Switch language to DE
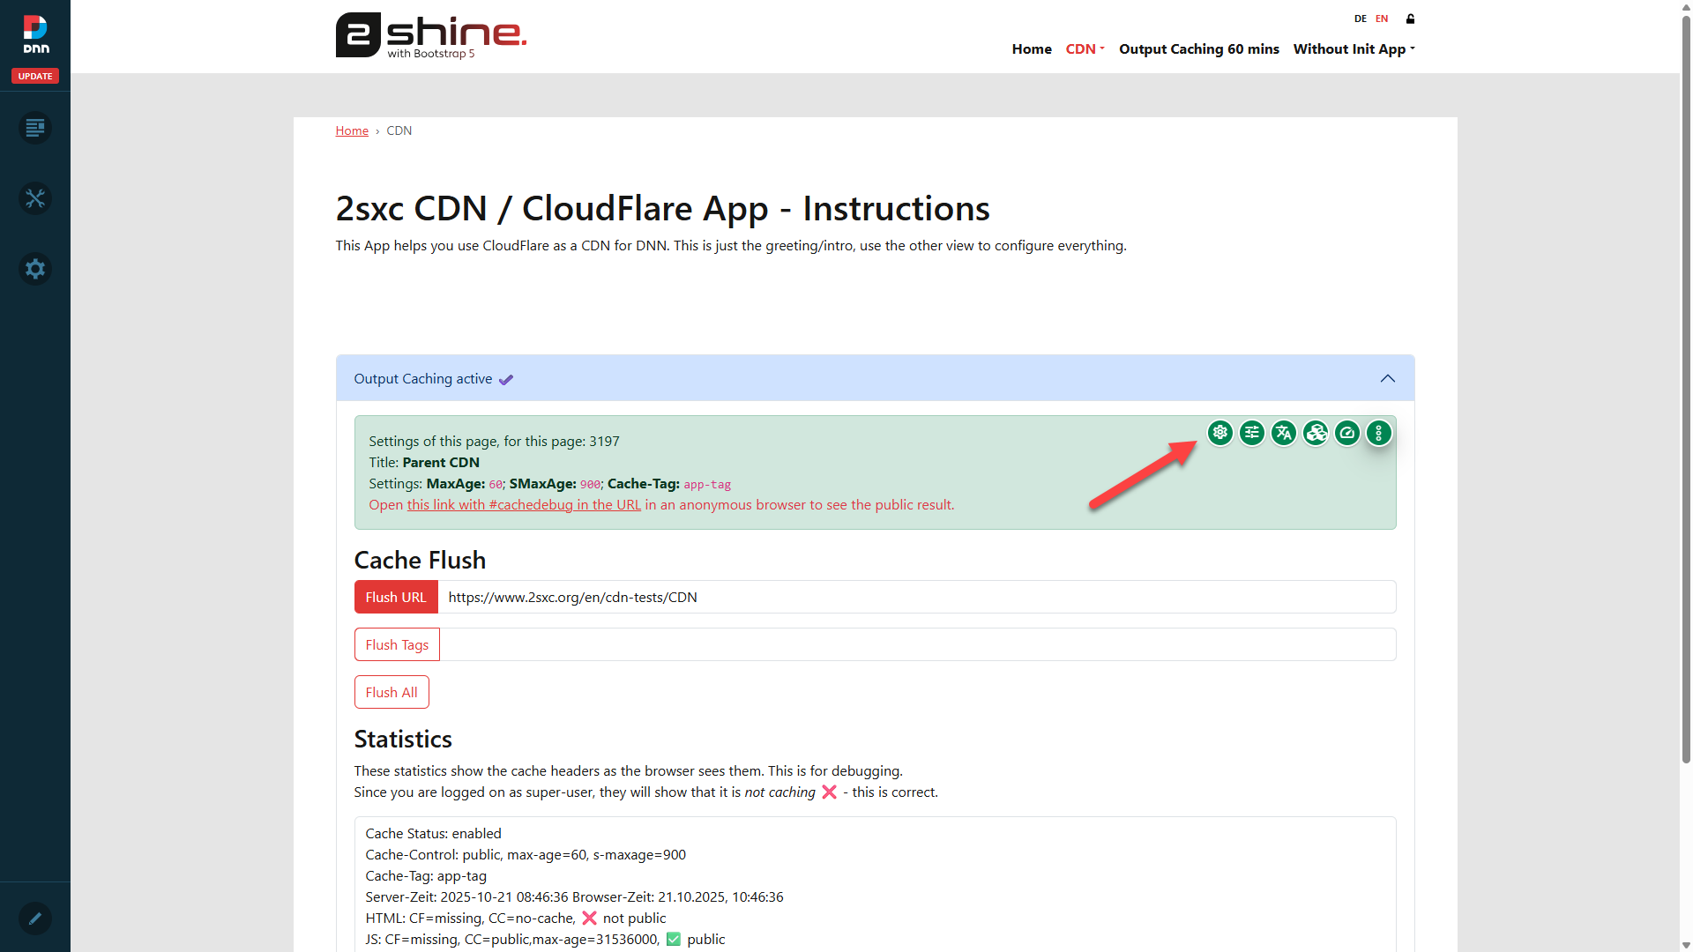 pyautogui.click(x=1360, y=19)
